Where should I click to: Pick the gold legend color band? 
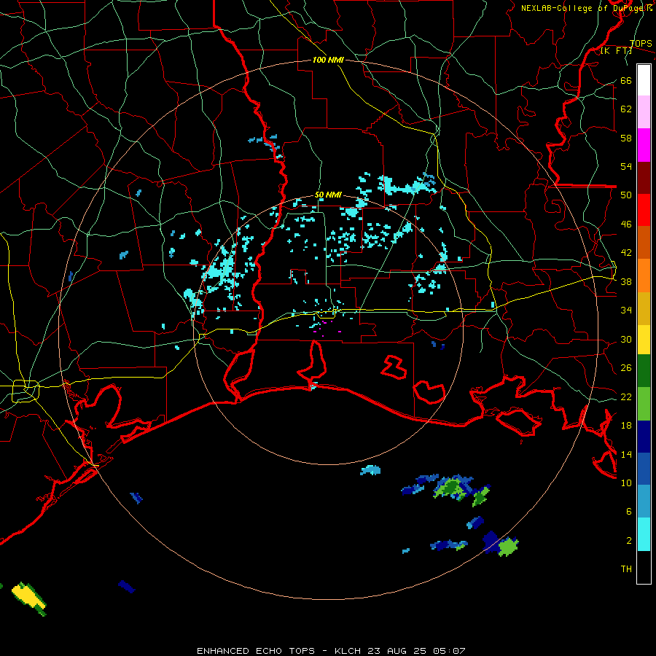(x=644, y=308)
